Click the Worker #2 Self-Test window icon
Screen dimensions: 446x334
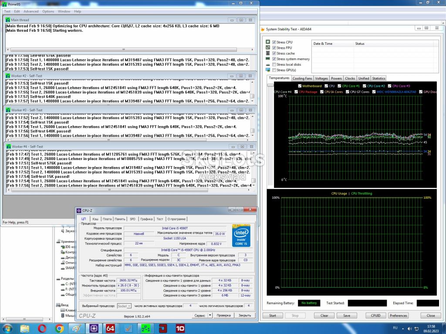click(8, 76)
